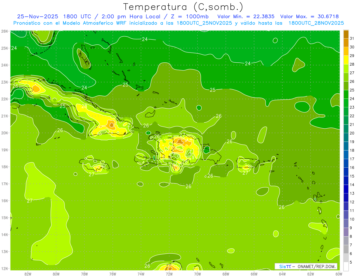Click the colorbar label "31"

[x=352, y=38]
